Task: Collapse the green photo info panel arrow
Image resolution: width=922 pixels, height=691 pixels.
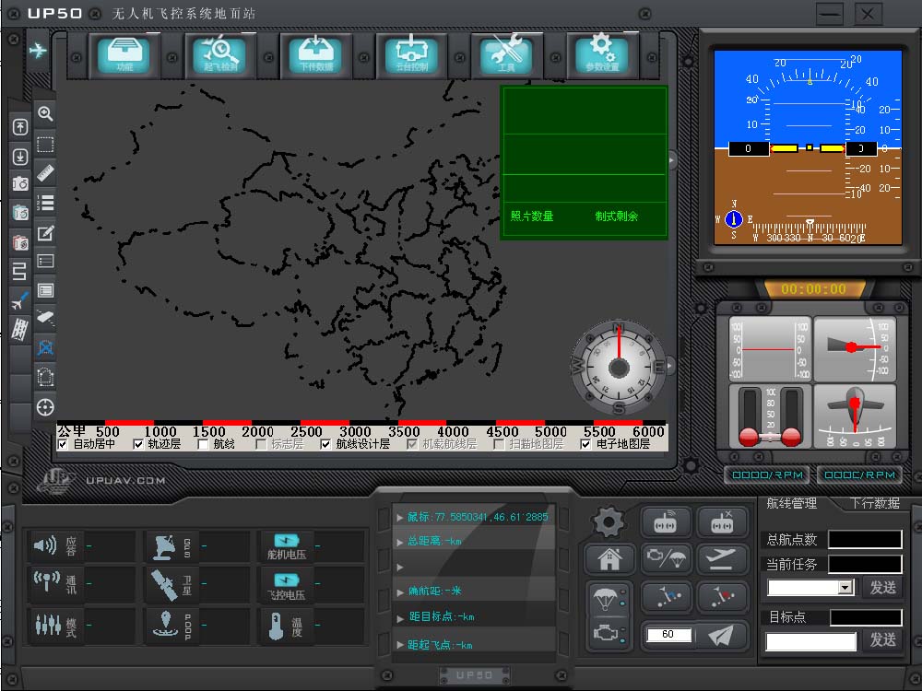Action: pyautogui.click(x=671, y=159)
